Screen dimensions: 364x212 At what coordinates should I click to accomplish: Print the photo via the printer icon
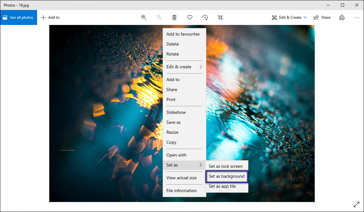click(342, 17)
